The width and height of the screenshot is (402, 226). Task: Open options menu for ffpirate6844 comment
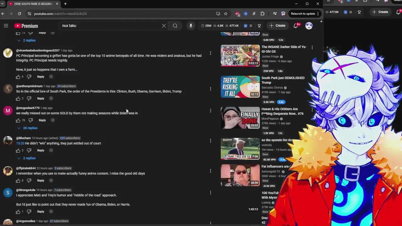point(210,171)
